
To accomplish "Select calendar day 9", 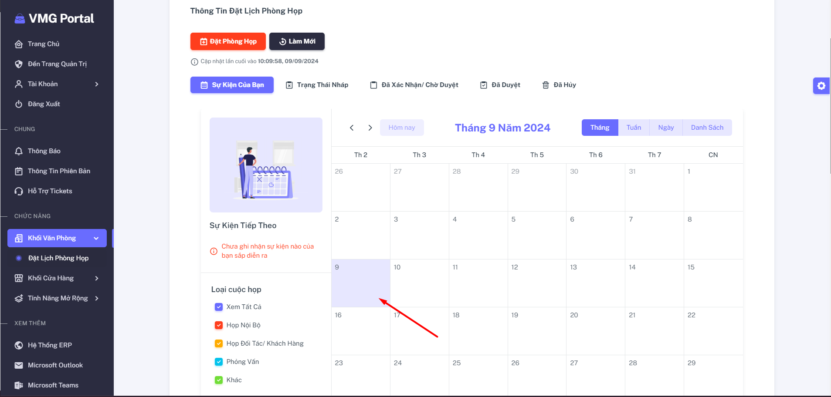I will tap(361, 283).
